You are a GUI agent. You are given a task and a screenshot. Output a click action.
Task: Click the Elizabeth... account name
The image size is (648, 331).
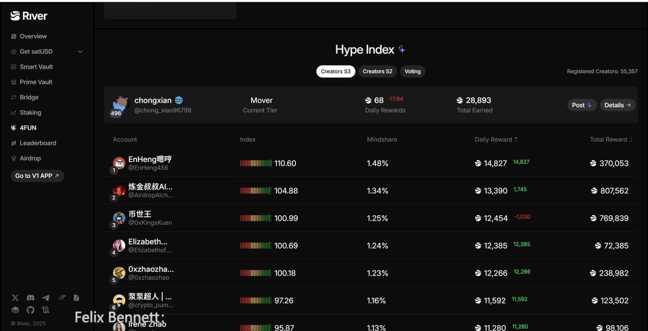(148, 242)
